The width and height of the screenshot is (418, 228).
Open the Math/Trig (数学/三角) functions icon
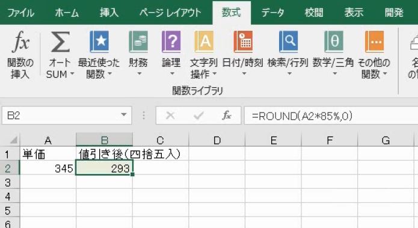click(334, 42)
